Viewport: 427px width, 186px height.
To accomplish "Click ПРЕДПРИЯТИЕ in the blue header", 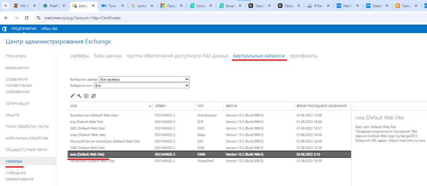I will [24, 29].
